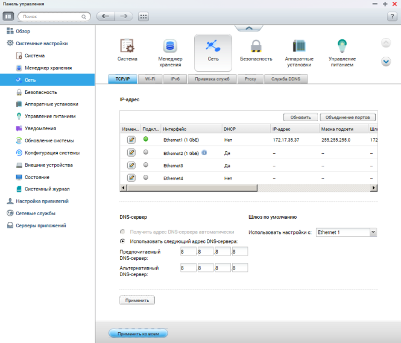Click the Интерфейс column header

point(191,129)
